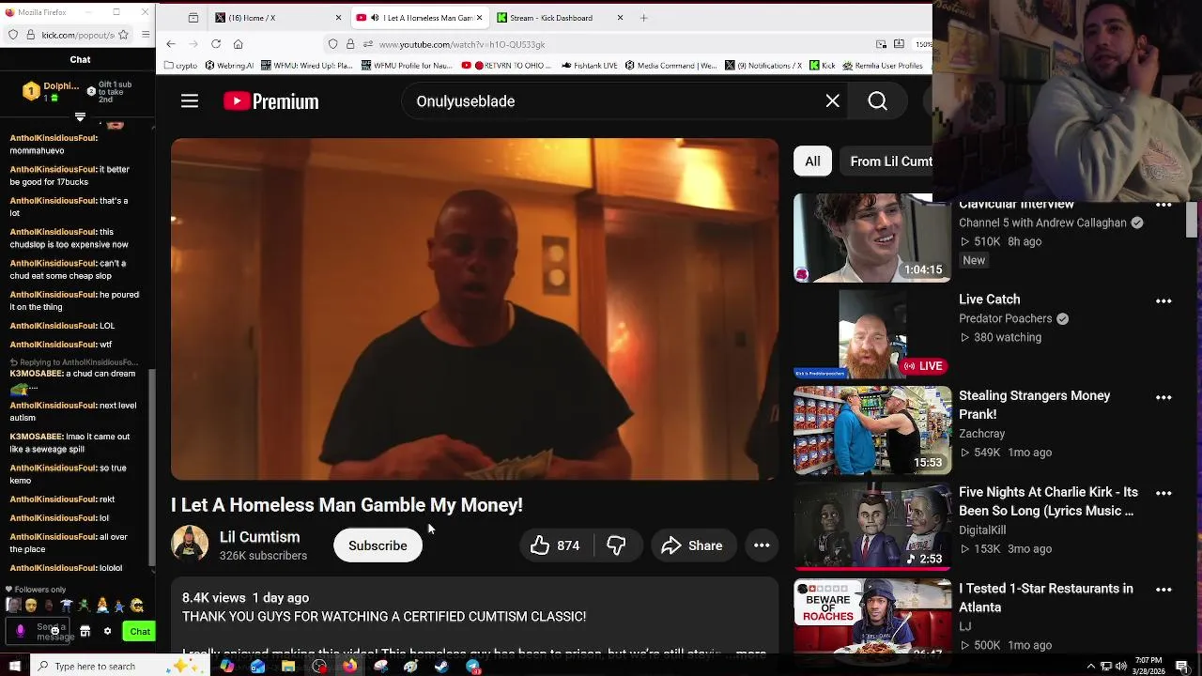Open the Kick chat shop icon
Viewport: 1202px width, 676px height.
coord(85,632)
